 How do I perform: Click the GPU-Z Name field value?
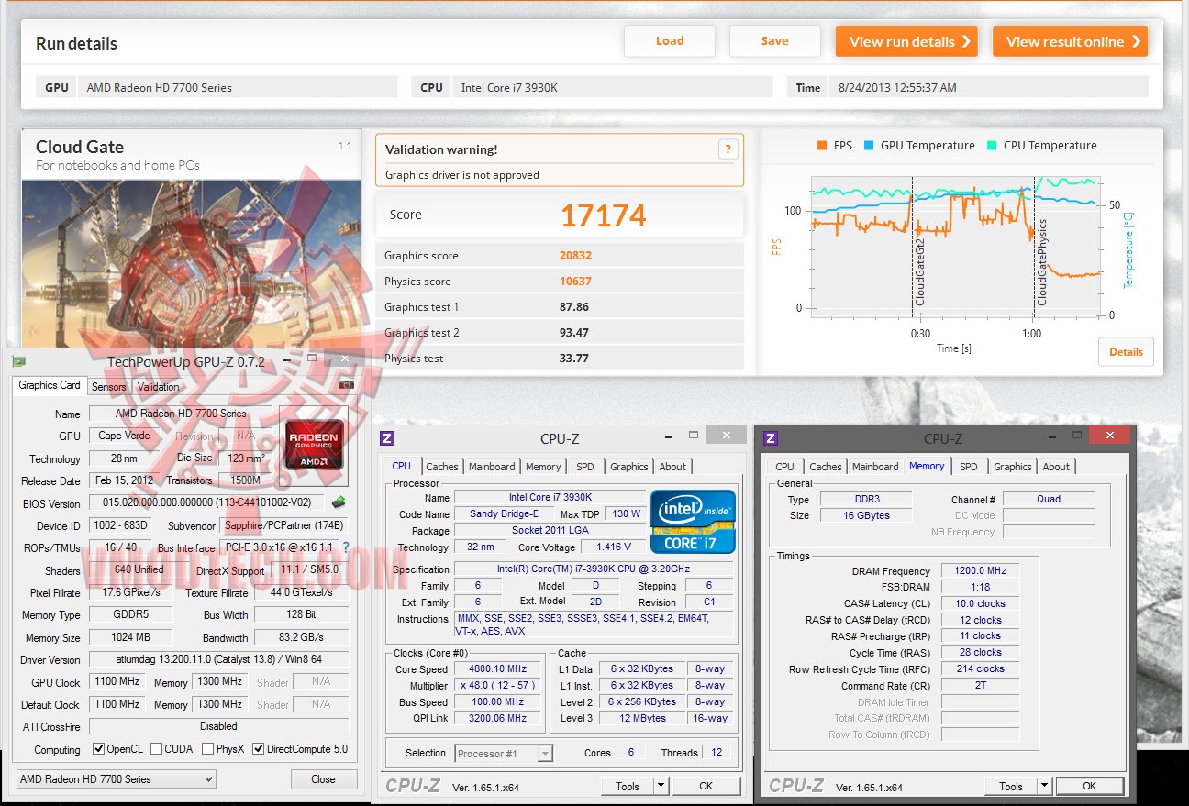click(x=183, y=414)
